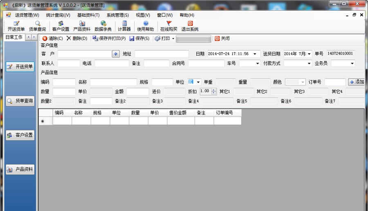The width and height of the screenshot is (368, 211).
Task: Click the 打印 printer button
Action: (x=162, y=38)
